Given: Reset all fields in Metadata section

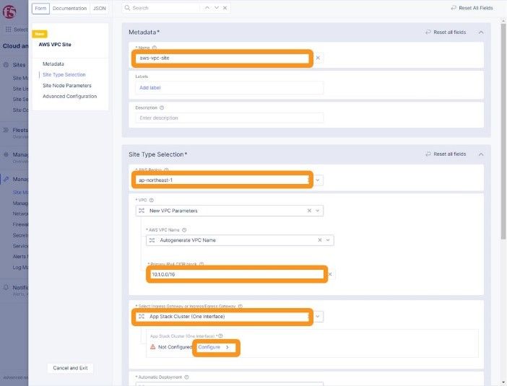Looking at the screenshot, I should click(x=446, y=32).
